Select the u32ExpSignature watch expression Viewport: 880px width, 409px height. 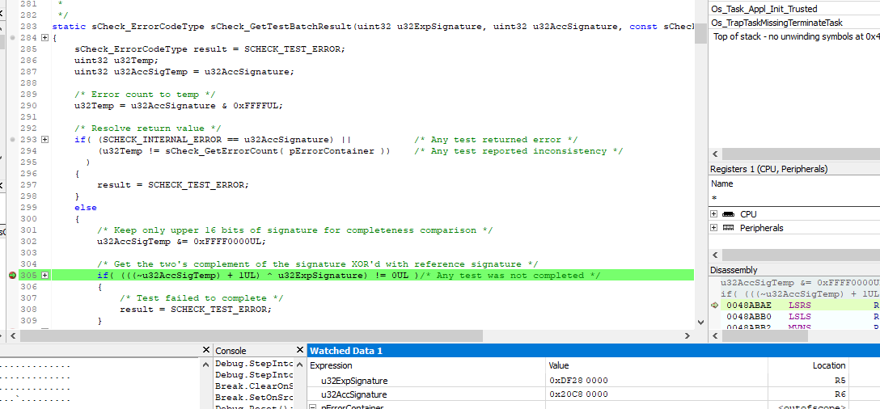point(354,381)
